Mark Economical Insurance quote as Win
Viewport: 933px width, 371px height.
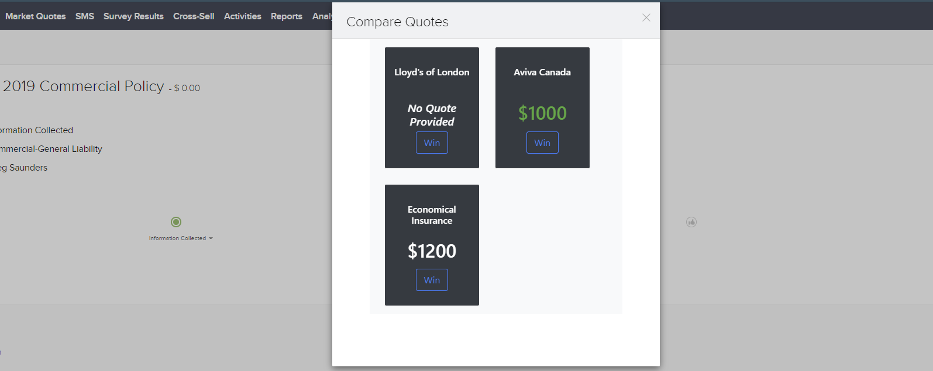click(x=432, y=280)
